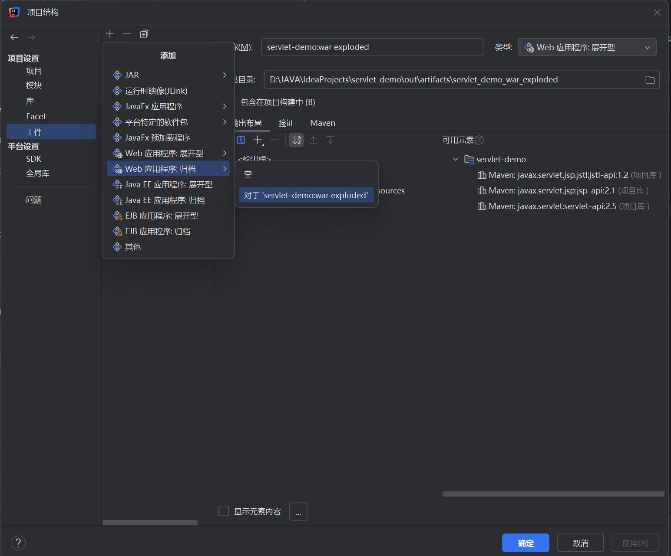Choose EJB 应用程序: 展开型 menu entry
The width and height of the screenshot is (671, 556).
(x=168, y=216)
